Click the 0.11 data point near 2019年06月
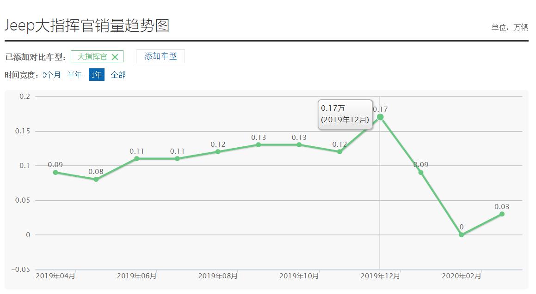Screen dimensions: 536x294 137,158
